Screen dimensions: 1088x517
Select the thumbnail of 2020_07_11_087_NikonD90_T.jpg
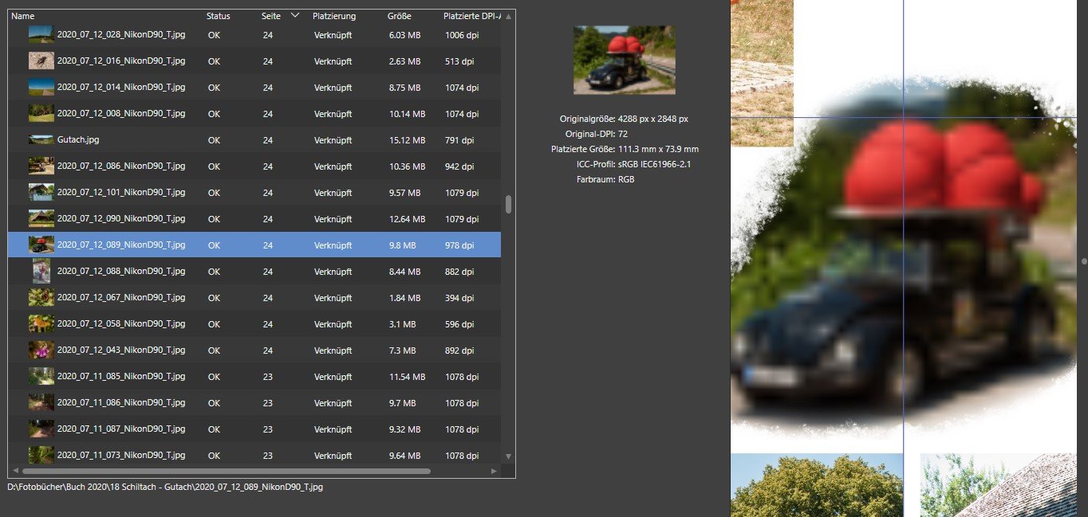(x=41, y=429)
